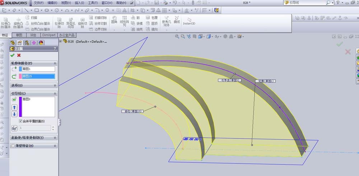The image size is (359, 176).
Task: Enable 薄壁特征(H) checkbox
Action: click(x=13, y=146)
